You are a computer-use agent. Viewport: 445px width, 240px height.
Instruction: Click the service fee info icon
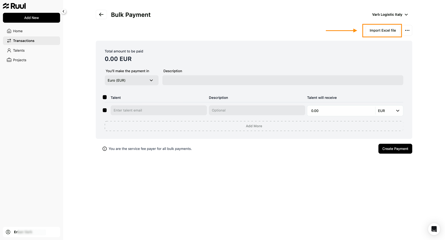pos(104,149)
